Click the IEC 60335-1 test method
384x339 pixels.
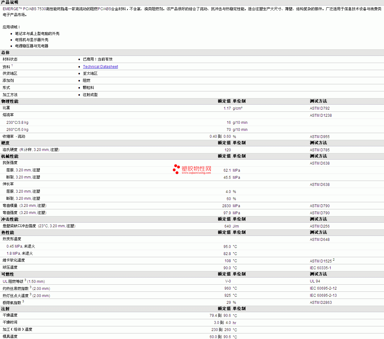coord(320,268)
